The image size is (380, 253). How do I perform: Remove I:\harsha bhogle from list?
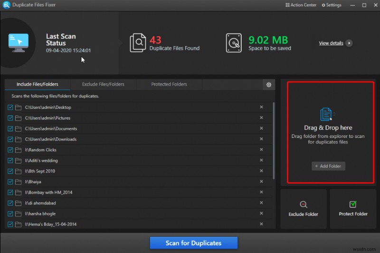tap(261, 213)
